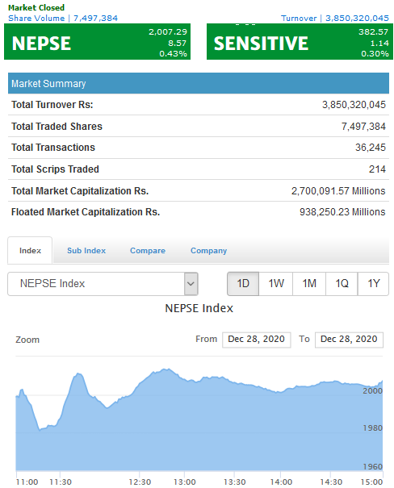
Task: Click the From date field
Action: pos(256,340)
